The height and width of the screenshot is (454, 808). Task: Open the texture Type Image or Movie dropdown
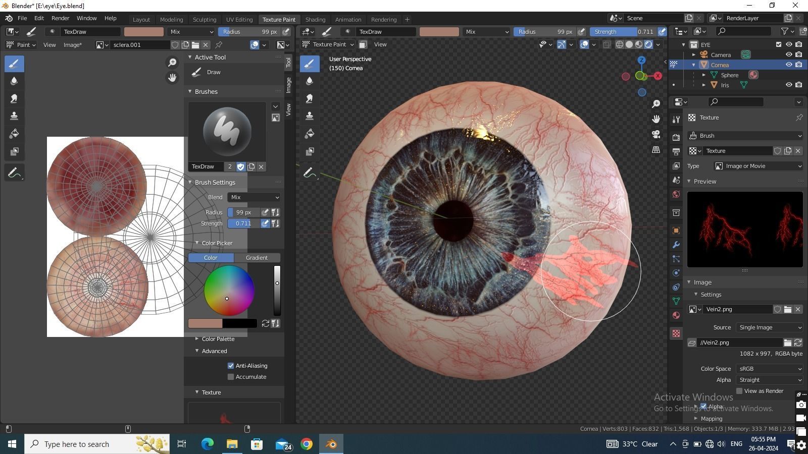(x=758, y=166)
